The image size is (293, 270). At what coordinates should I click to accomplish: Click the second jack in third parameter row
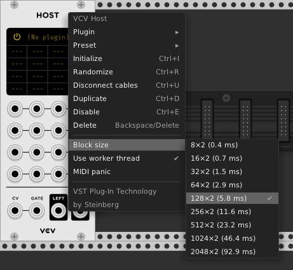point(37,152)
